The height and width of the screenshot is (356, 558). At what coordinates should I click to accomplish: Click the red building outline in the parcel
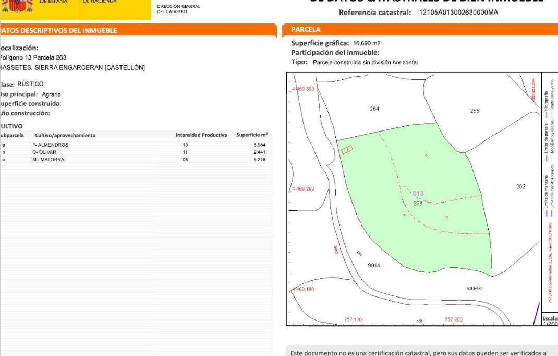tap(347, 150)
